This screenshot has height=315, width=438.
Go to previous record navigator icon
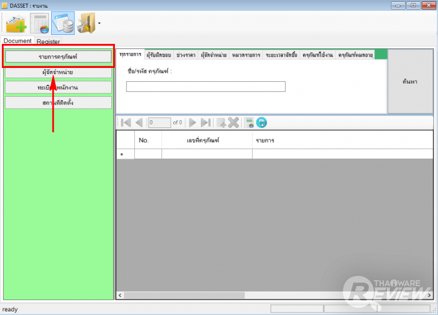pos(139,123)
